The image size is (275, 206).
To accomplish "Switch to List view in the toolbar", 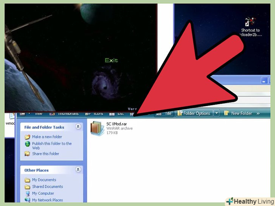I will pos(117,114).
